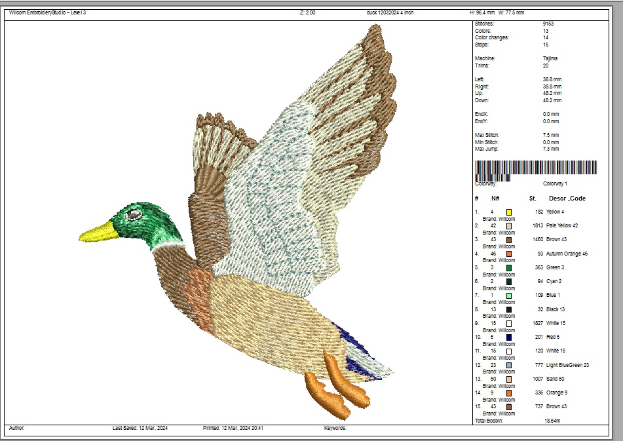
Task: Click the 'Last Saved: 12 Mar, 2024' footer text
Action: click(x=140, y=428)
